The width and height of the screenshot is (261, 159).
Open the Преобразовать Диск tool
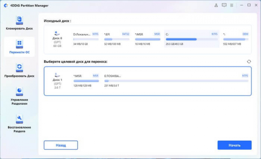click(19, 70)
